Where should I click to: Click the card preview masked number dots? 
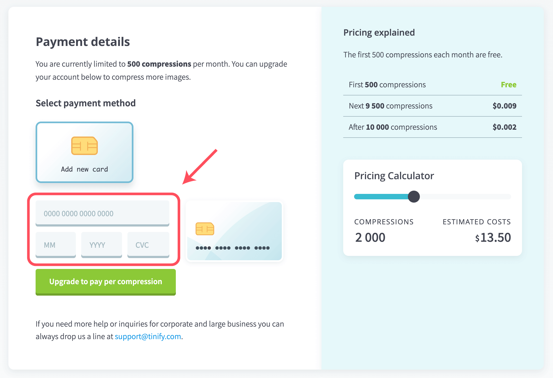click(233, 248)
